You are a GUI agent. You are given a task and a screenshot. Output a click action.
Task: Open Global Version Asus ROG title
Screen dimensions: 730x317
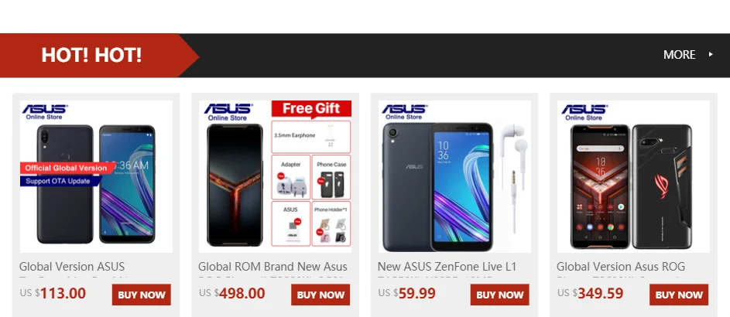coord(621,267)
